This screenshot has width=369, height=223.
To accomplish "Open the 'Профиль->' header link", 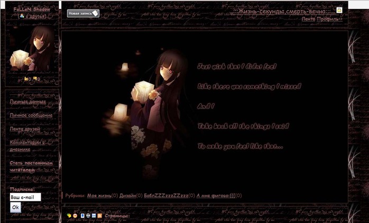I will 329,19.
